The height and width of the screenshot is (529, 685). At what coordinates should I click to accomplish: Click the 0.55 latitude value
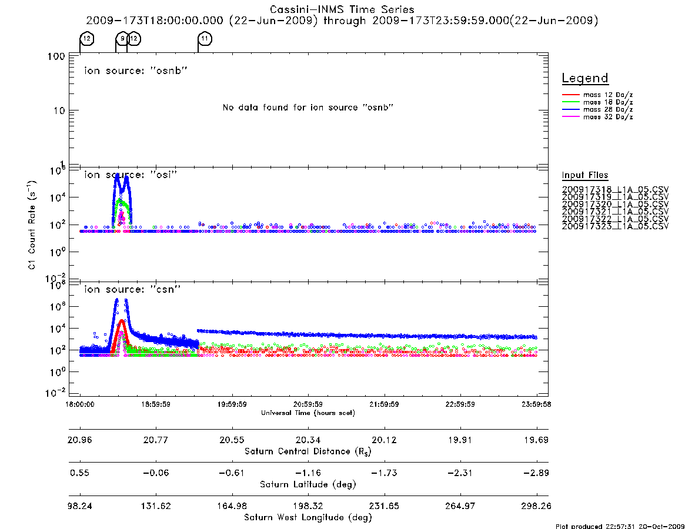point(80,473)
